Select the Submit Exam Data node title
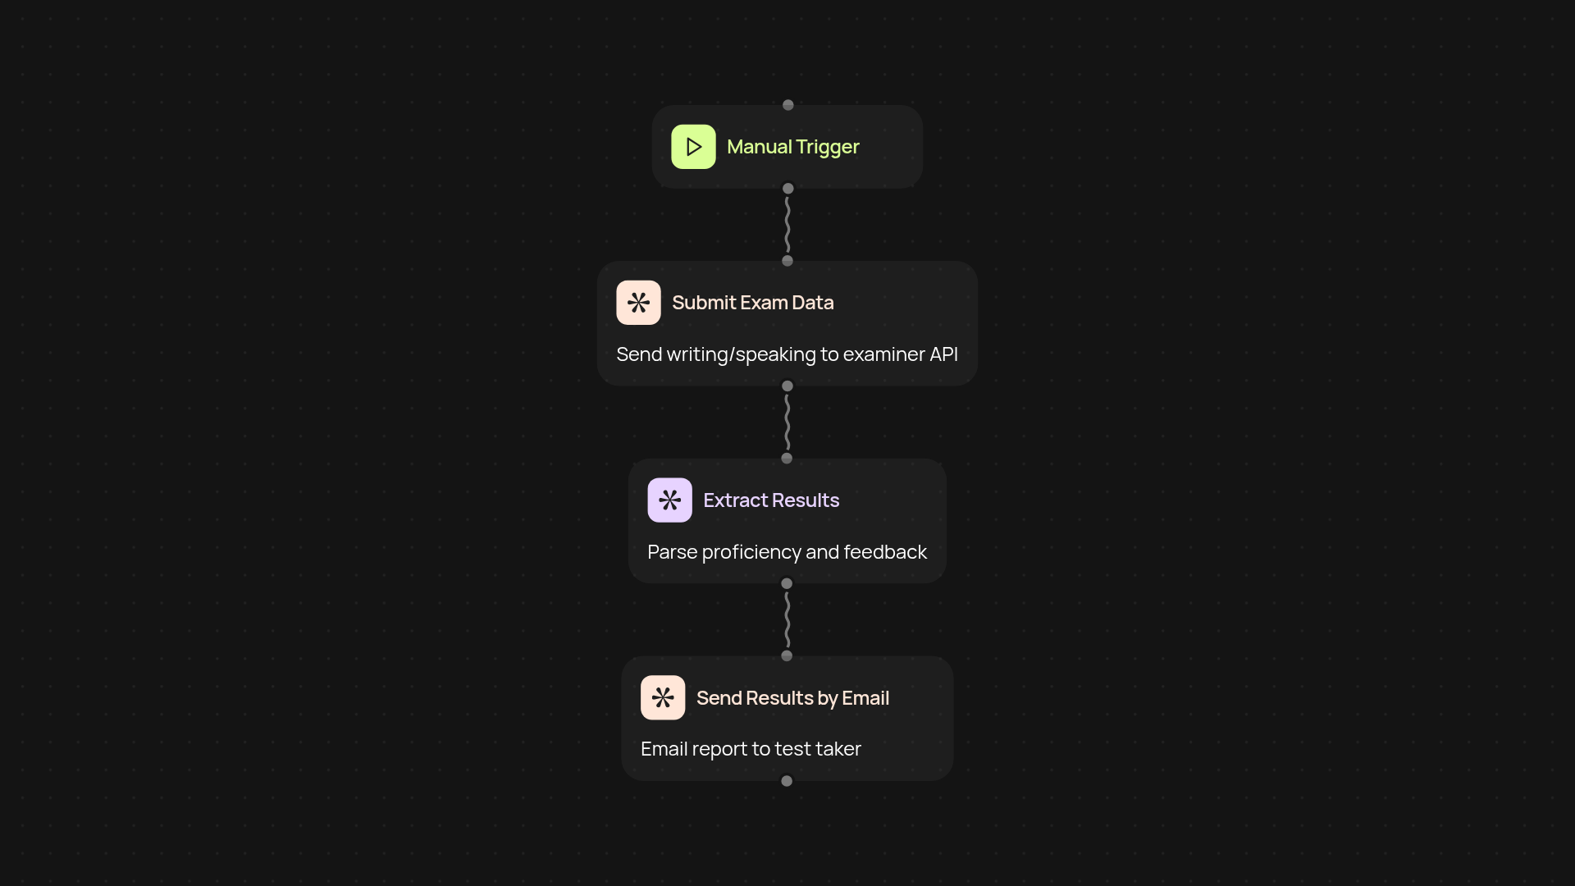 [752, 303]
